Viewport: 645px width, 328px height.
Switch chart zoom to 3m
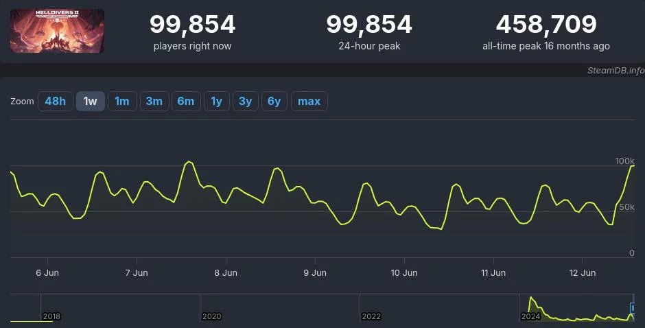coord(154,102)
